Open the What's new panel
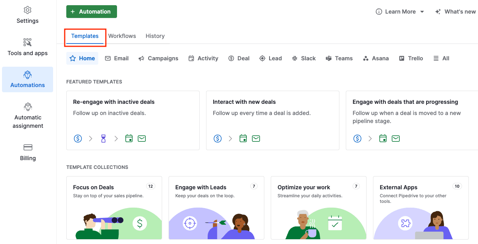This screenshot has width=478, height=244. [455, 12]
